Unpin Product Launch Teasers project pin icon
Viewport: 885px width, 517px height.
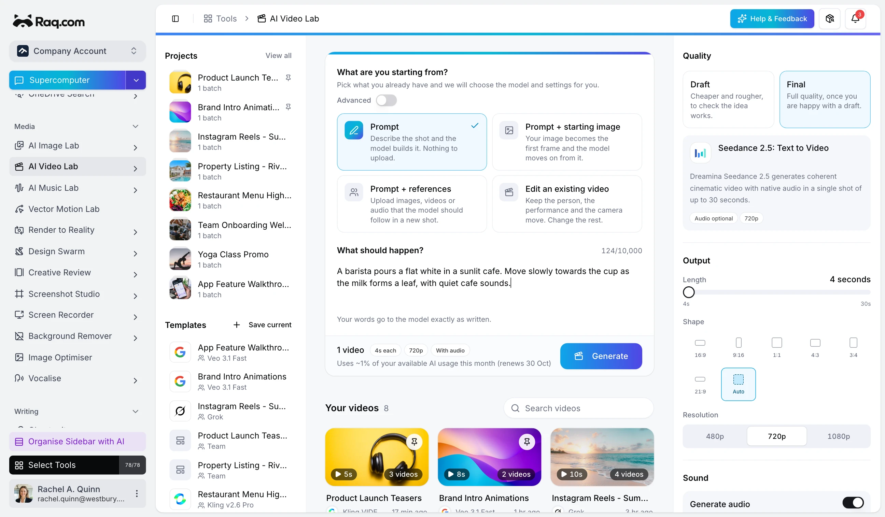point(288,77)
